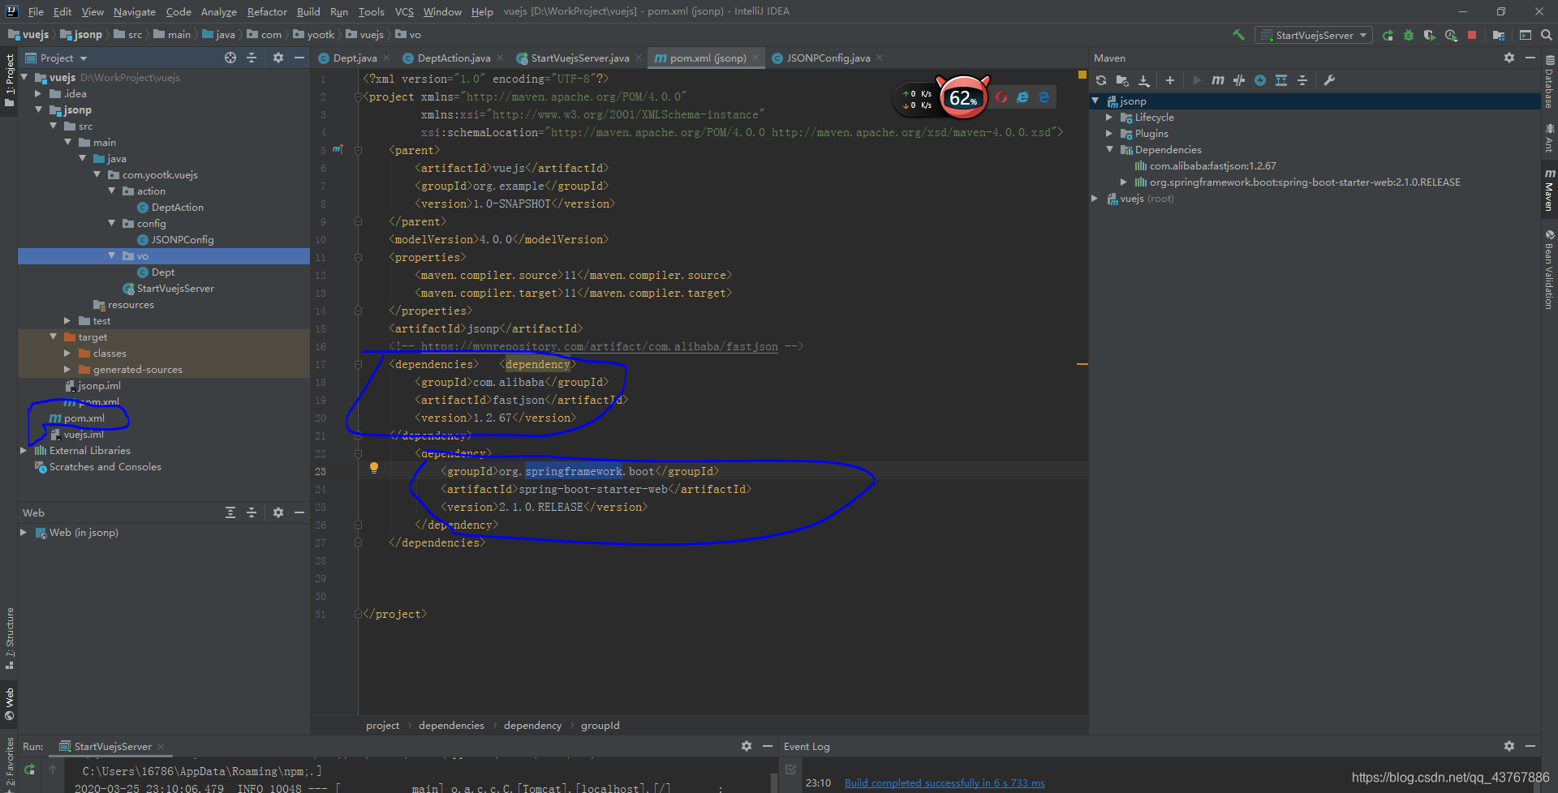Open Project panel gear settings
Viewport: 1558px width, 793px height.
tap(278, 58)
